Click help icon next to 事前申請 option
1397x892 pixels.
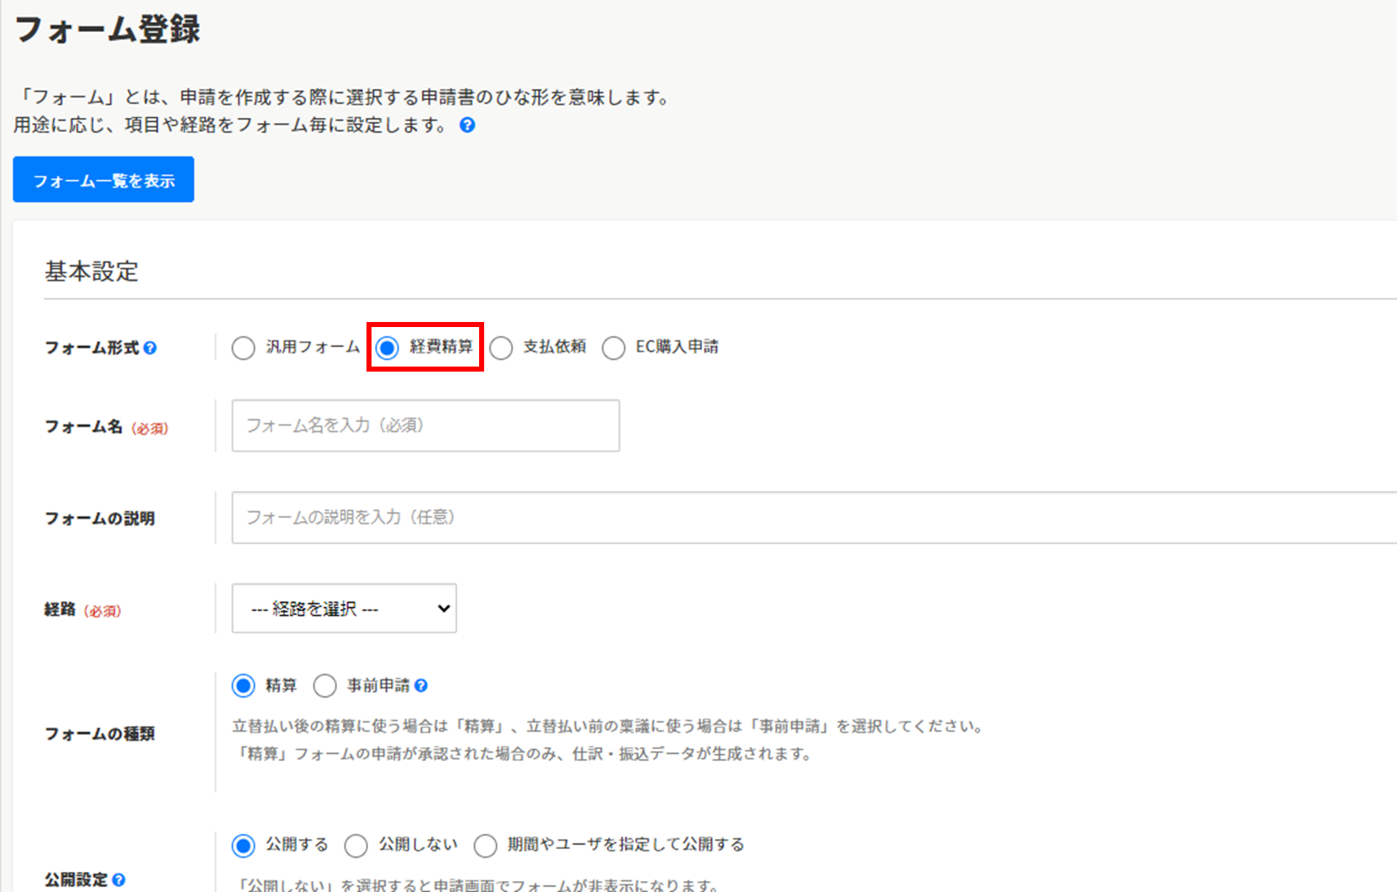click(421, 686)
